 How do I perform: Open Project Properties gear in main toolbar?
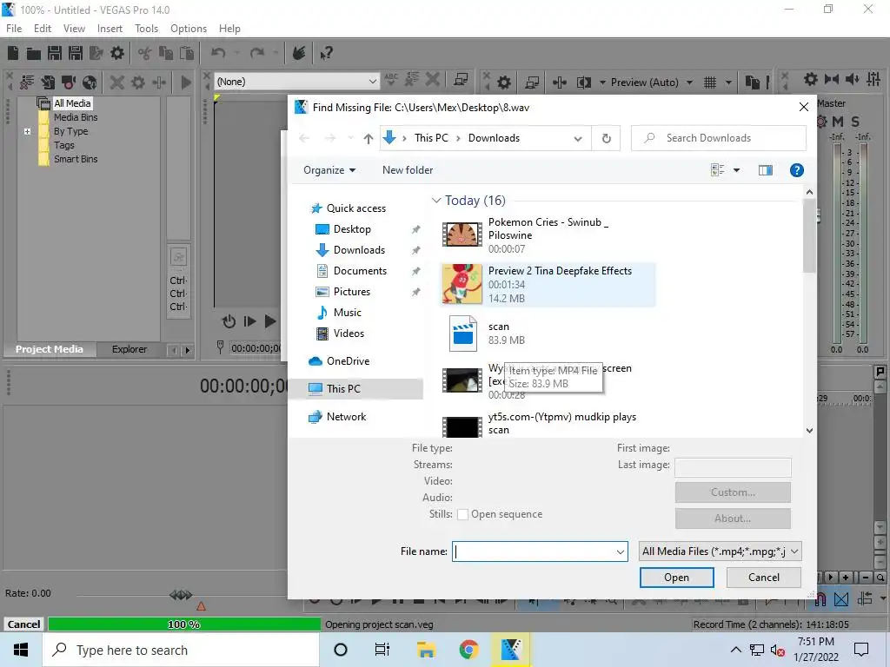point(117,53)
